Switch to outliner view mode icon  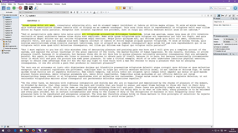(x=130, y=8)
